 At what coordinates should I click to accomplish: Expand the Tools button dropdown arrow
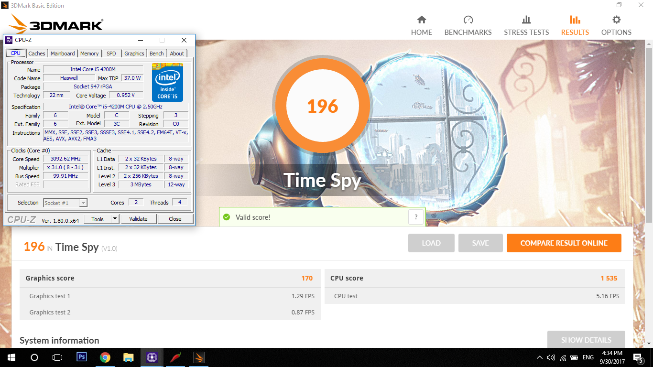coord(115,219)
